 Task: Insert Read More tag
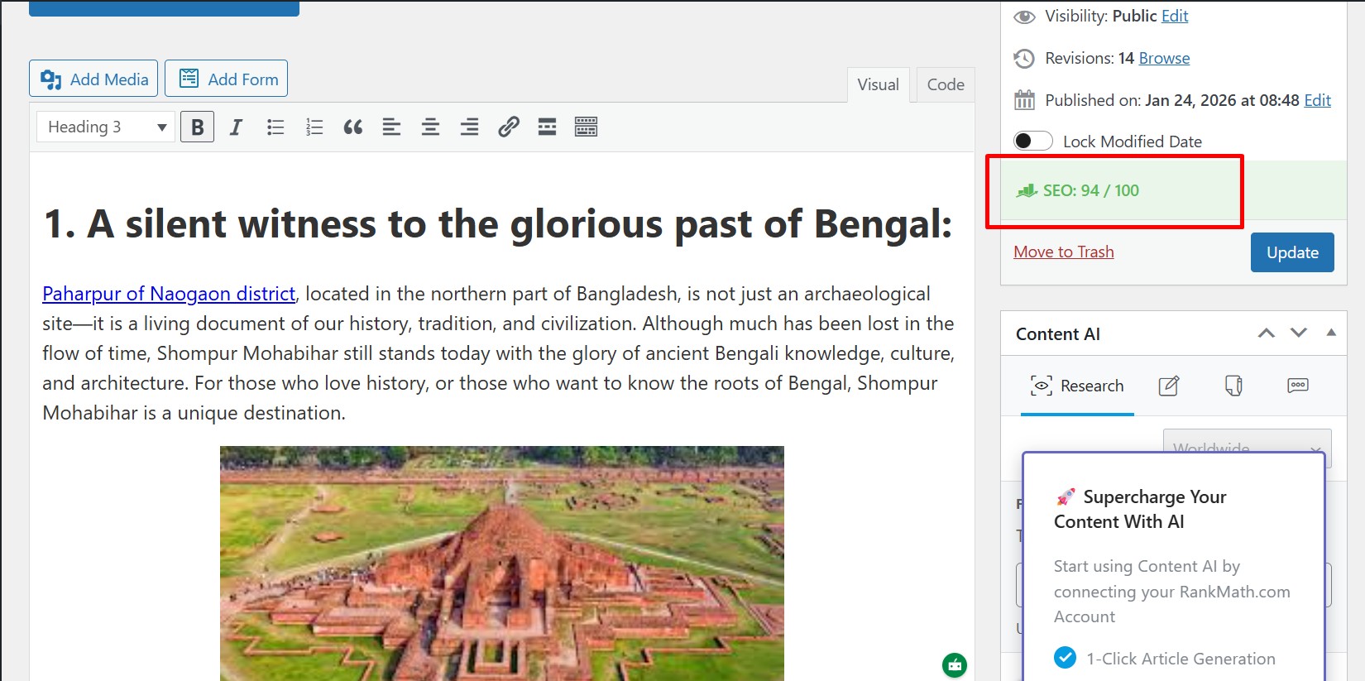547,127
